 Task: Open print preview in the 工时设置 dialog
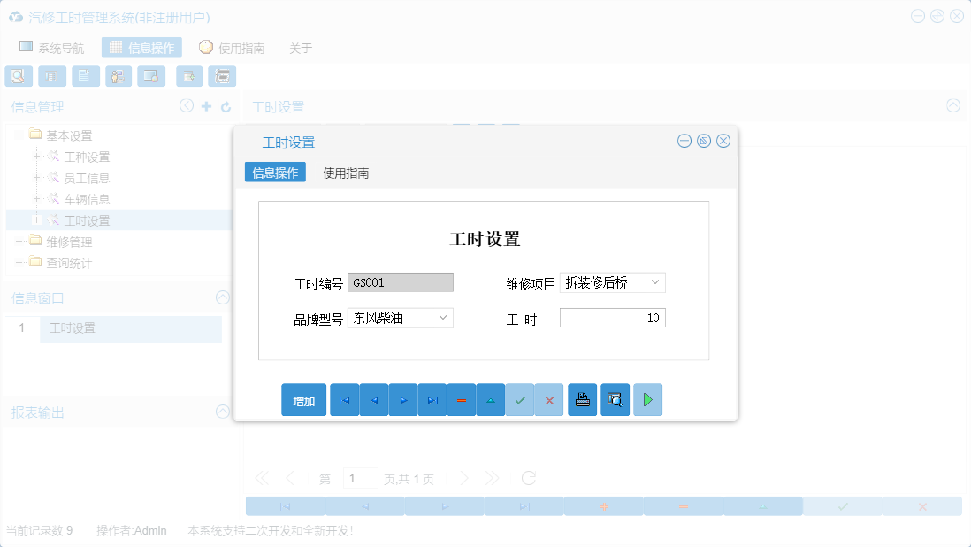tap(615, 399)
